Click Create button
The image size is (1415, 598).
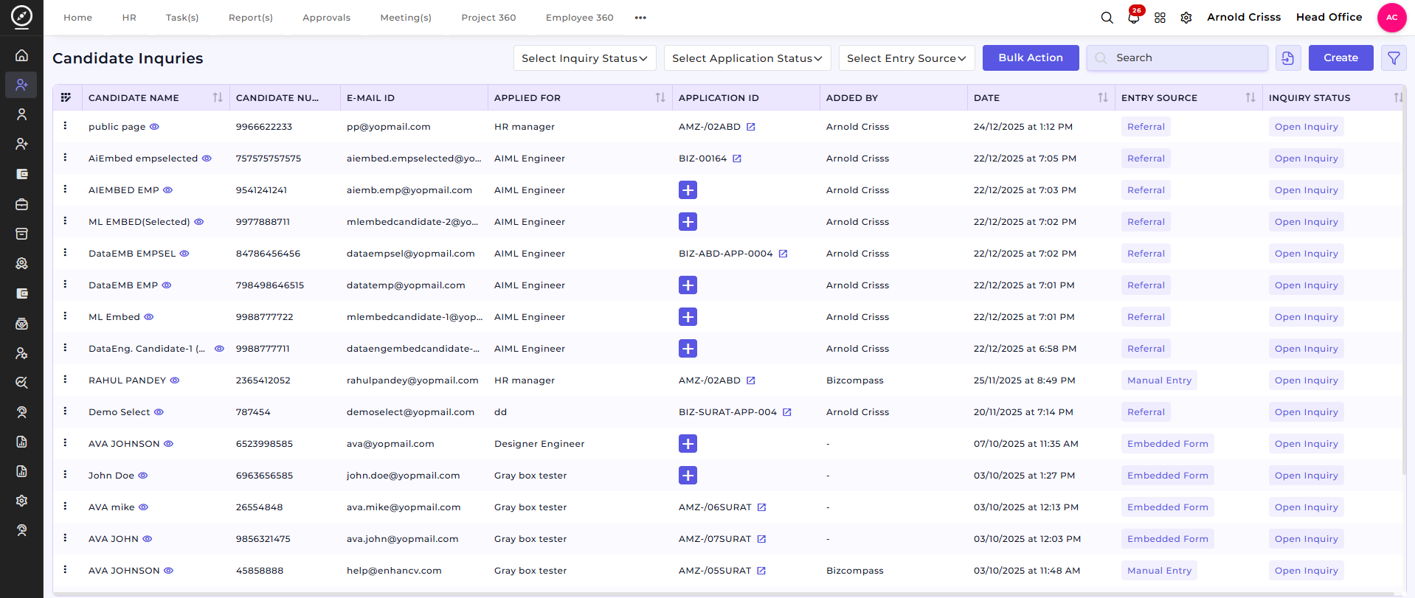coord(1340,58)
